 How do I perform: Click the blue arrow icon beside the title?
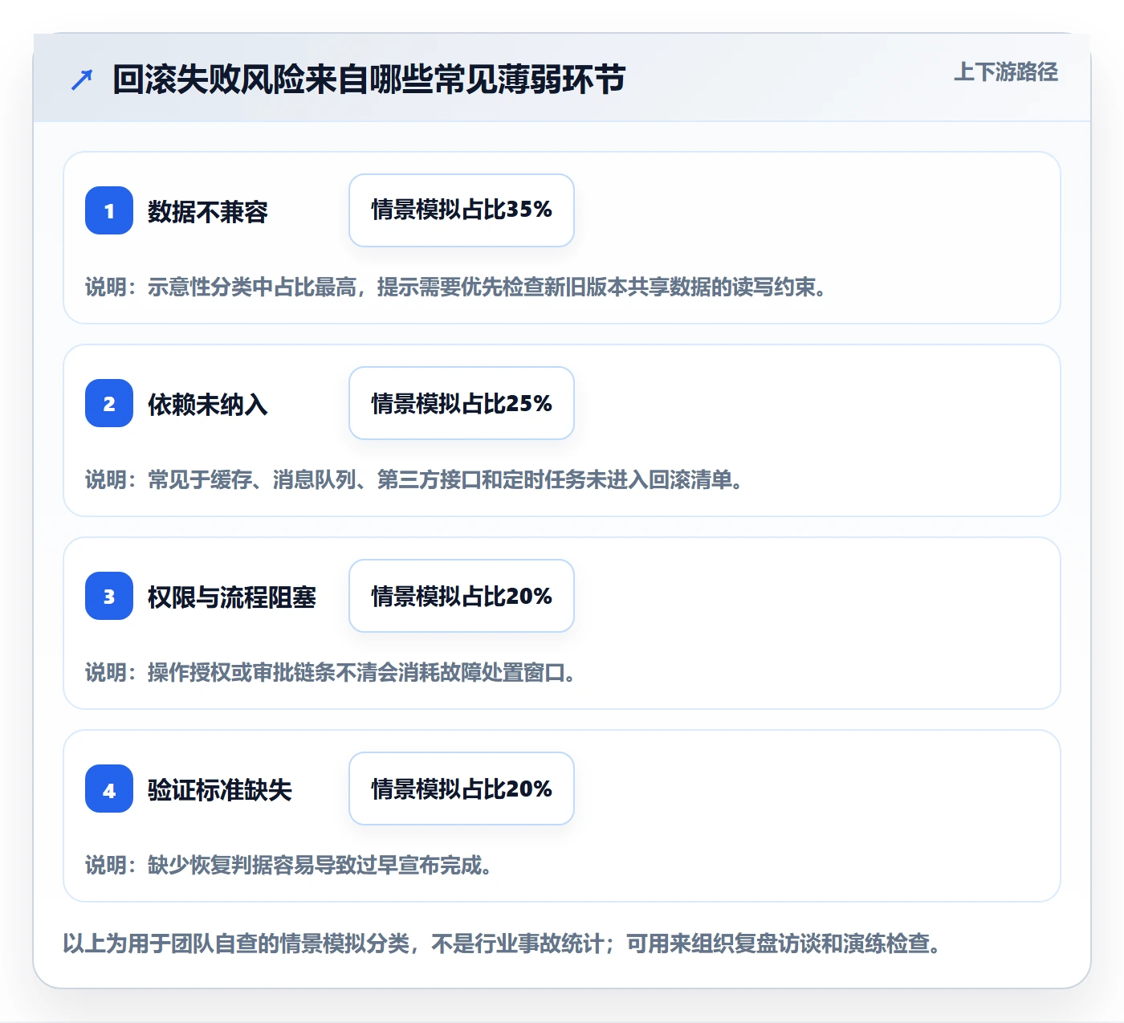(82, 79)
